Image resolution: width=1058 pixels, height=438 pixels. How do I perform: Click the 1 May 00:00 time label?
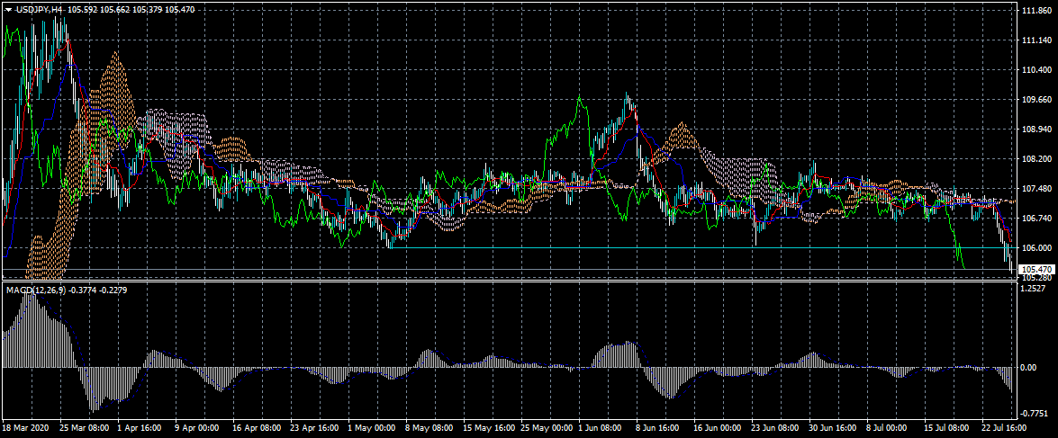370,429
